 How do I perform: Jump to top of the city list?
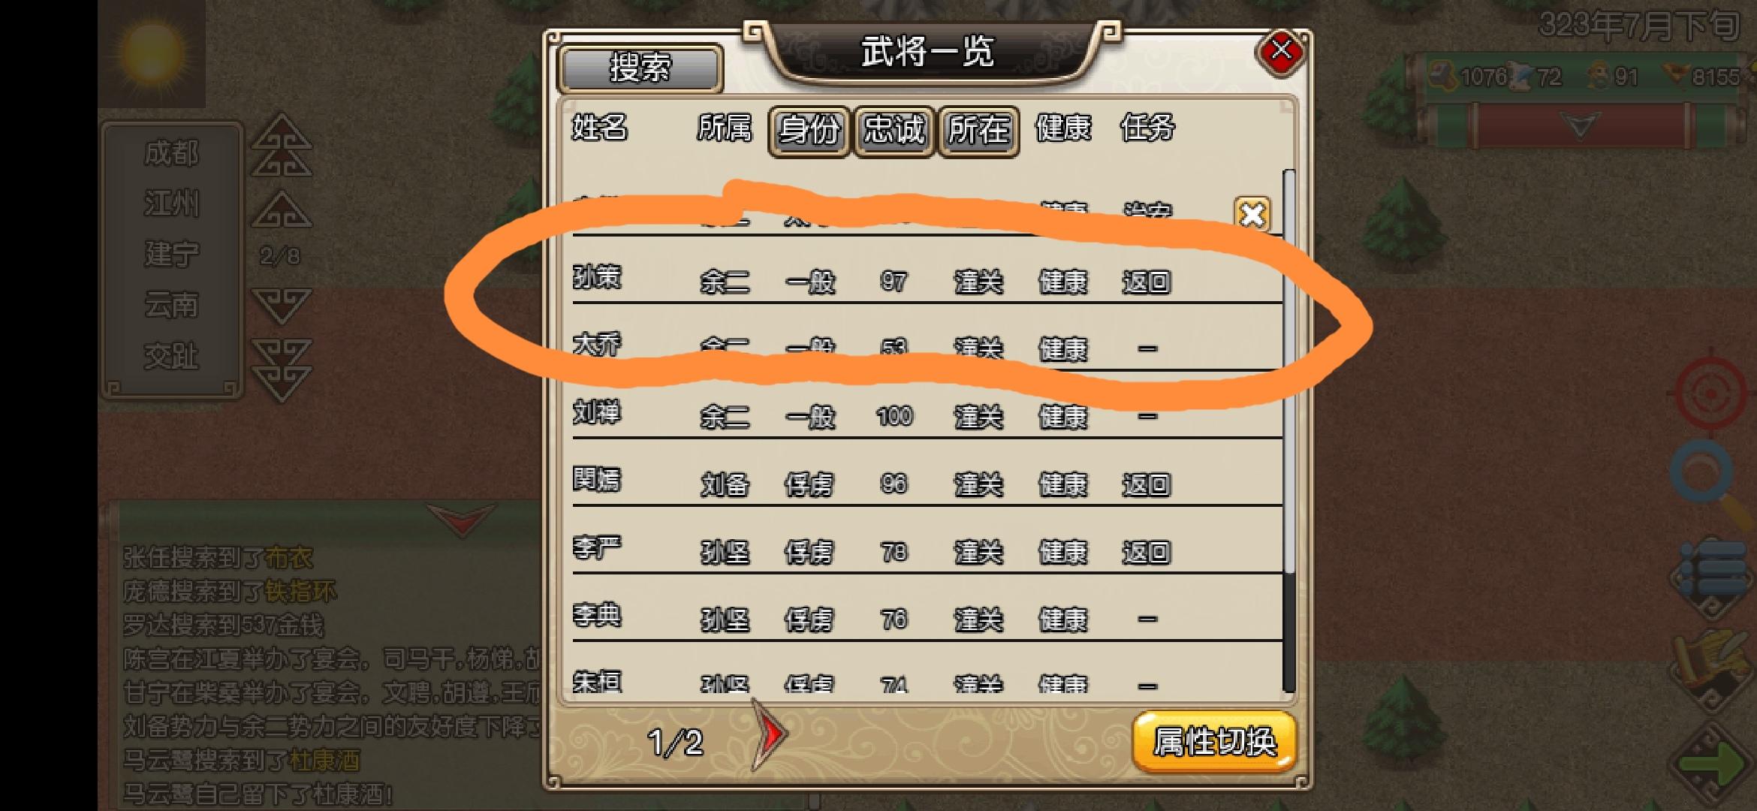[x=282, y=145]
